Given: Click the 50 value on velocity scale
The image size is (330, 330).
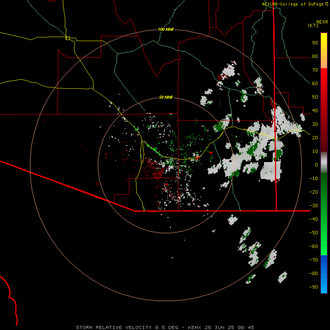Looking at the screenshot, I should [315, 97].
